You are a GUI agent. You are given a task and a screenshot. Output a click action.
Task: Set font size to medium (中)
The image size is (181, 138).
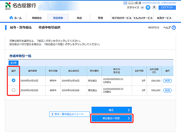[x=148, y=8]
